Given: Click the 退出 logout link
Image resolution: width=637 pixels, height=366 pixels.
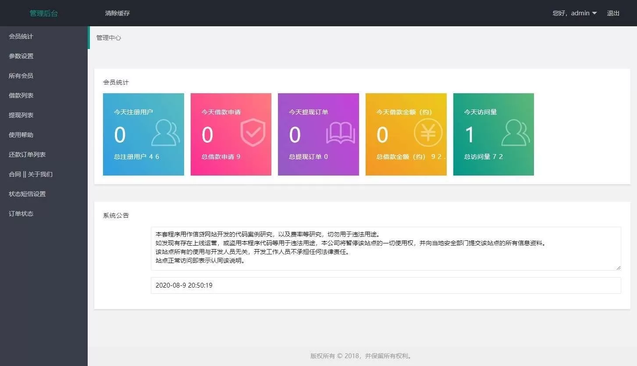Looking at the screenshot, I should (x=613, y=13).
